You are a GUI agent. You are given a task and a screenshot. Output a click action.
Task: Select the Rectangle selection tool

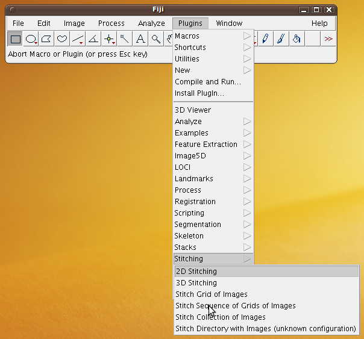click(x=15, y=39)
